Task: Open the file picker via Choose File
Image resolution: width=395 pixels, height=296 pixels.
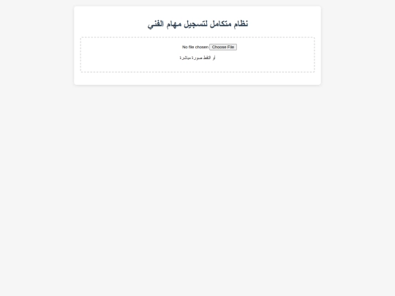Action: 223,47
